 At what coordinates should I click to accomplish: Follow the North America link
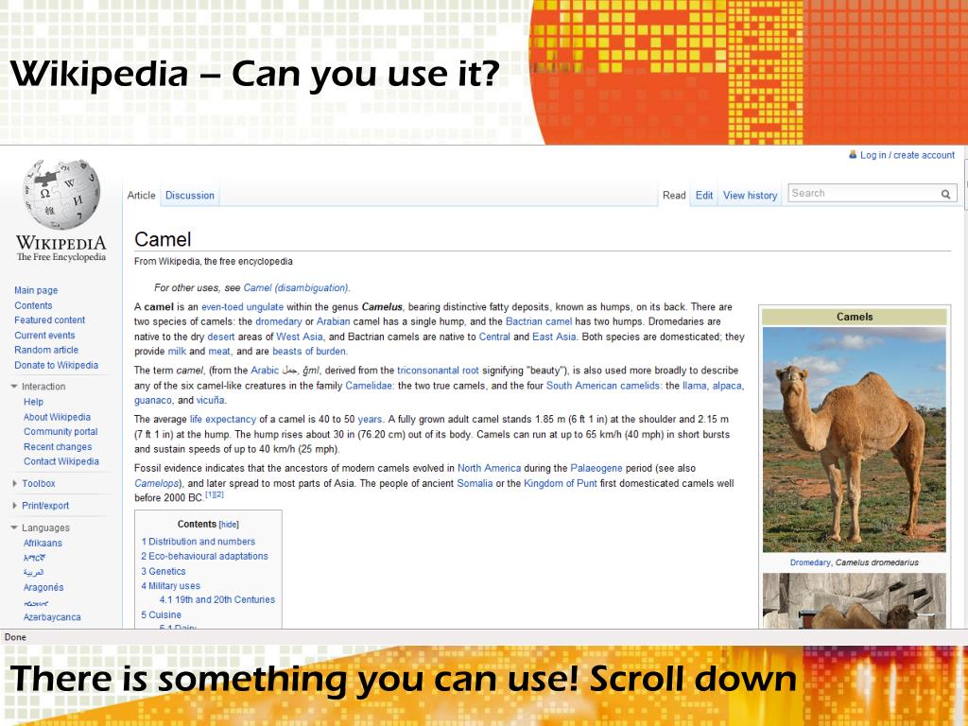pos(489,468)
